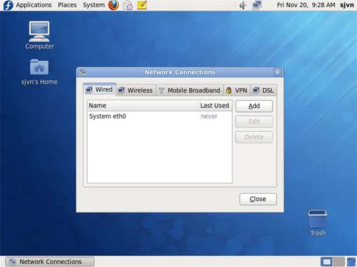
Task: Select the Trash desktop icon
Action: (317, 223)
